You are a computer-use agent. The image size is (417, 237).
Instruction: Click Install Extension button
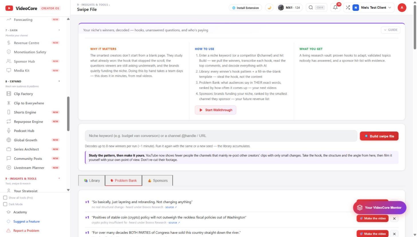245,8
